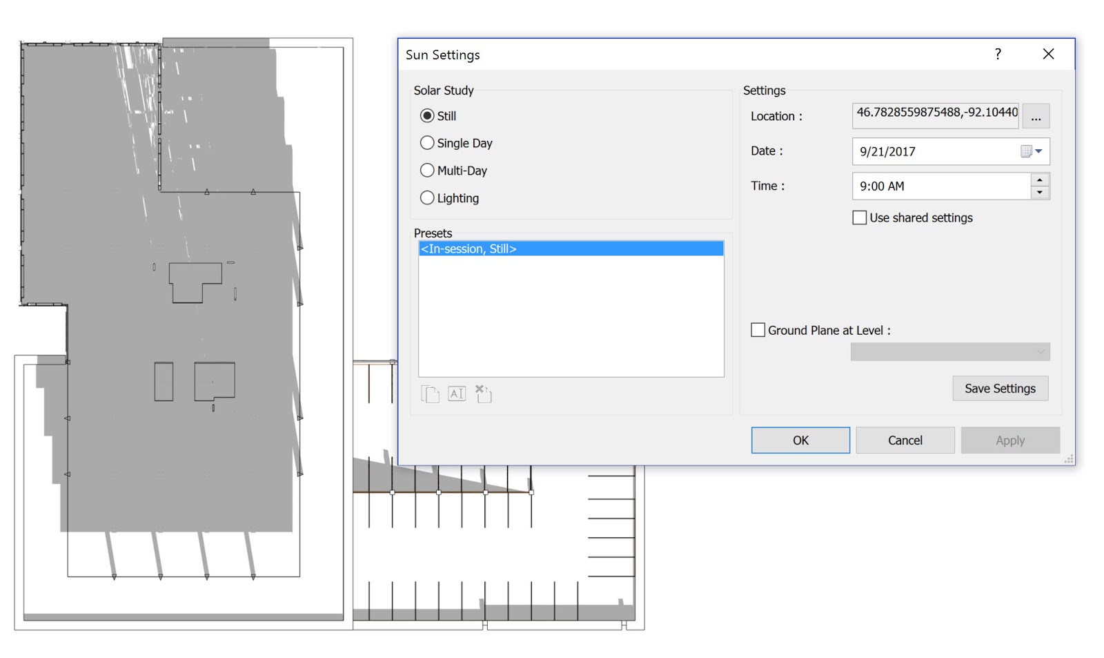Cancel the Sun Settings dialog
The height and width of the screenshot is (658, 1104).
pyautogui.click(x=905, y=440)
